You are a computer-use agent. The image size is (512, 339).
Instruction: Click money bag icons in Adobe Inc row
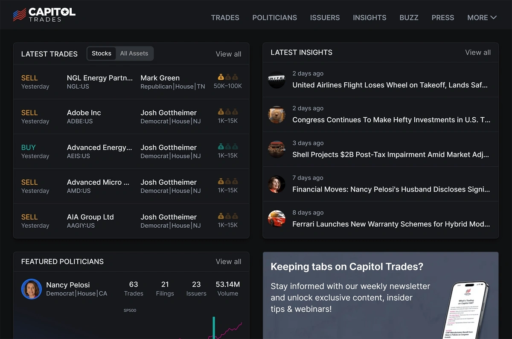[x=228, y=112]
